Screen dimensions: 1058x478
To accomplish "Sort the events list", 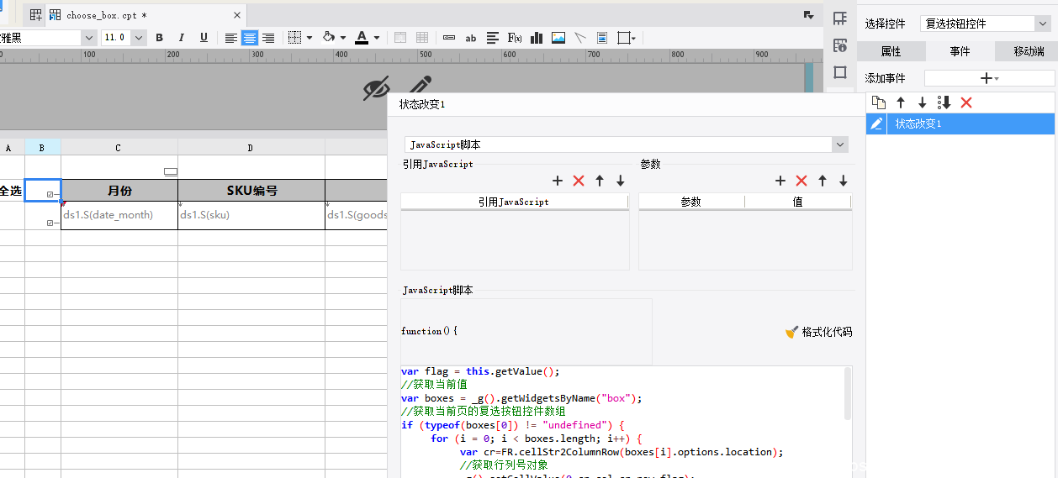I will tap(944, 102).
